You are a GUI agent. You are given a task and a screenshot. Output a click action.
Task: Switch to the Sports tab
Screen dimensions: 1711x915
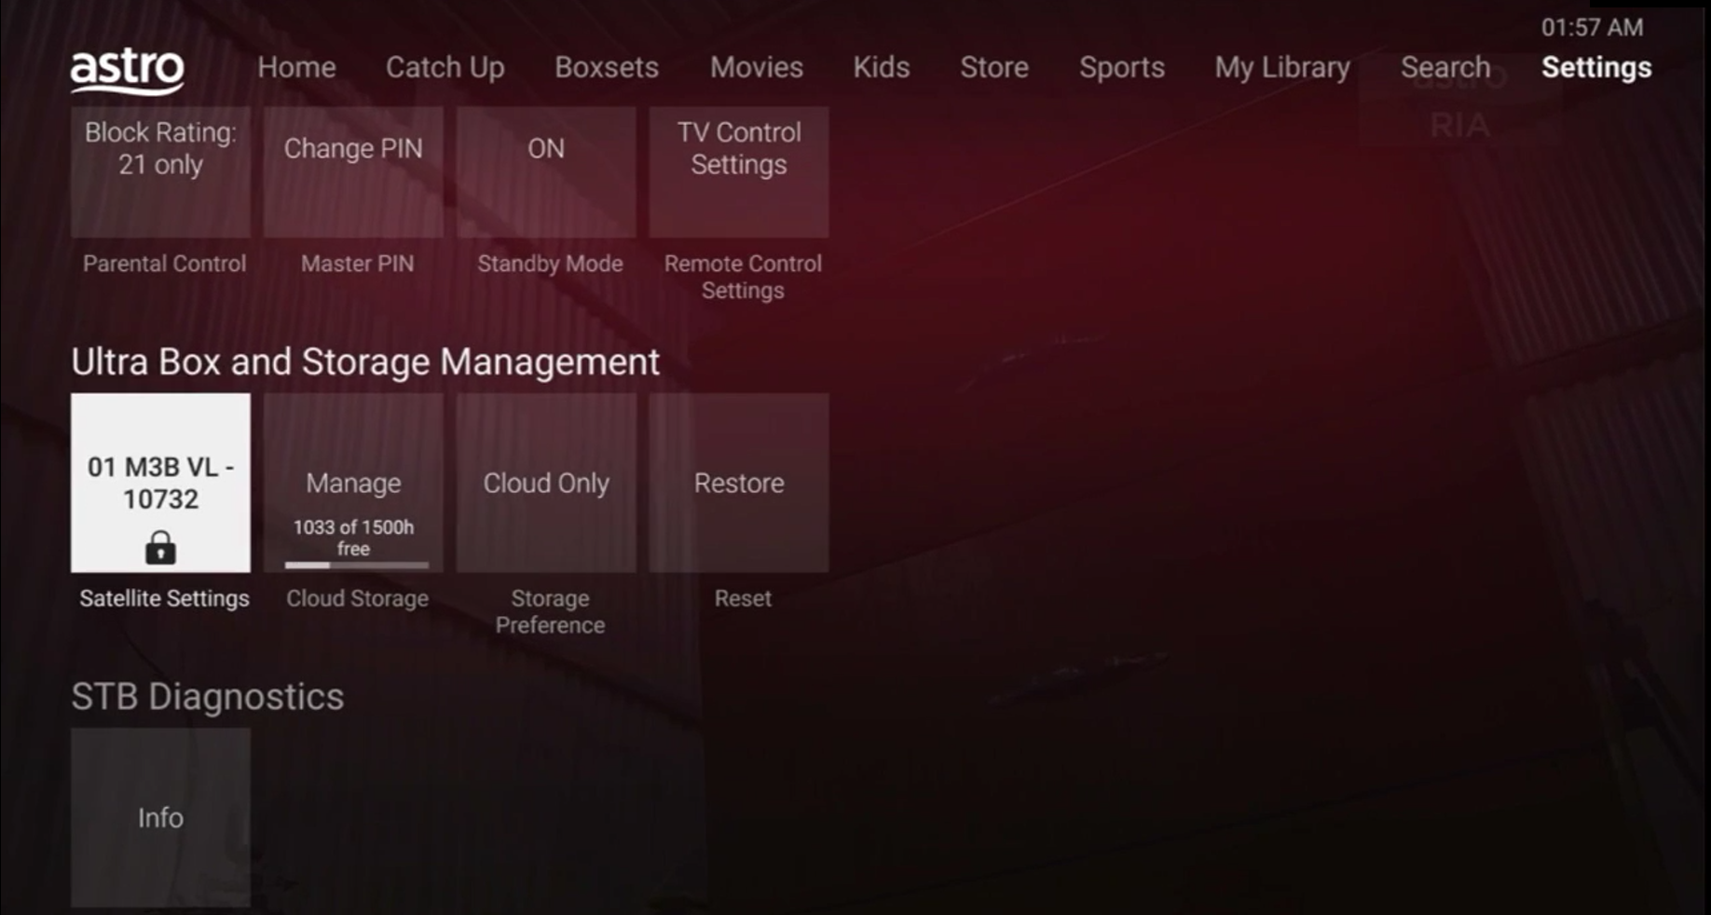point(1121,67)
